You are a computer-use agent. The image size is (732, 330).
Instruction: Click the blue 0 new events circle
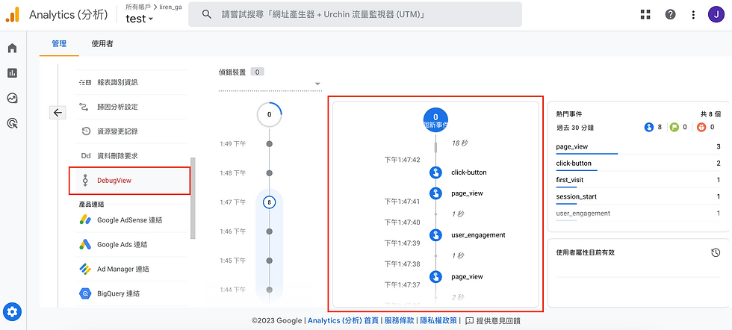435,119
